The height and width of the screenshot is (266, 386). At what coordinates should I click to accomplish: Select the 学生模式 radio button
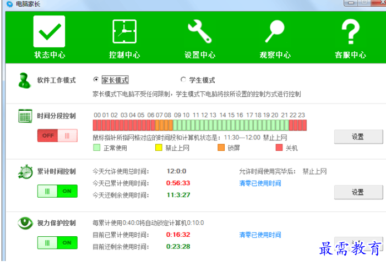coord(183,79)
